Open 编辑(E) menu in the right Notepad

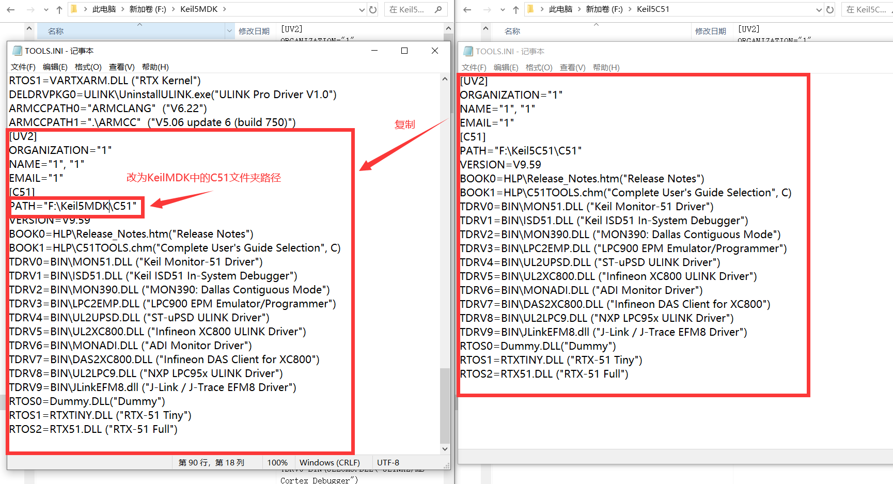coord(506,68)
